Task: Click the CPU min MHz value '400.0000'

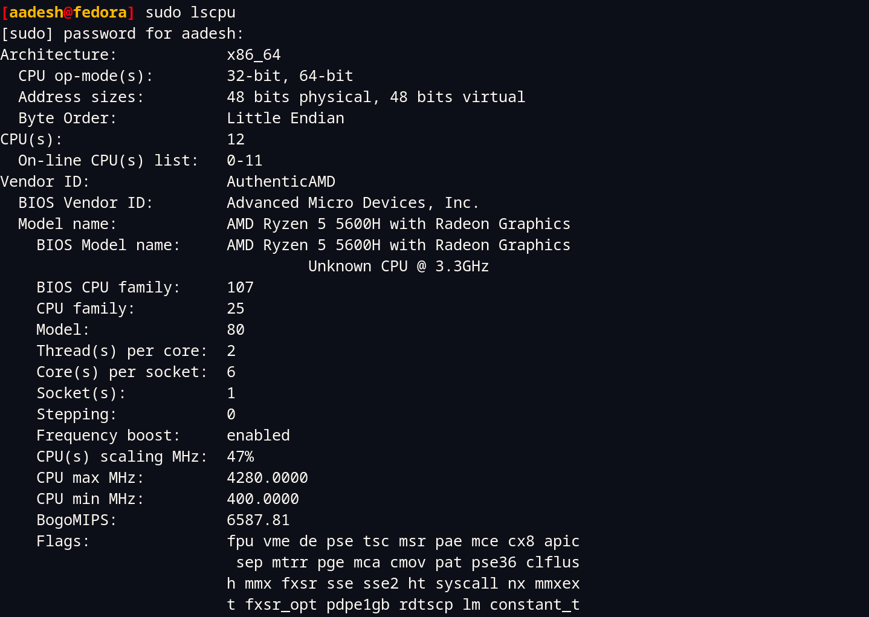Action: pos(263,499)
